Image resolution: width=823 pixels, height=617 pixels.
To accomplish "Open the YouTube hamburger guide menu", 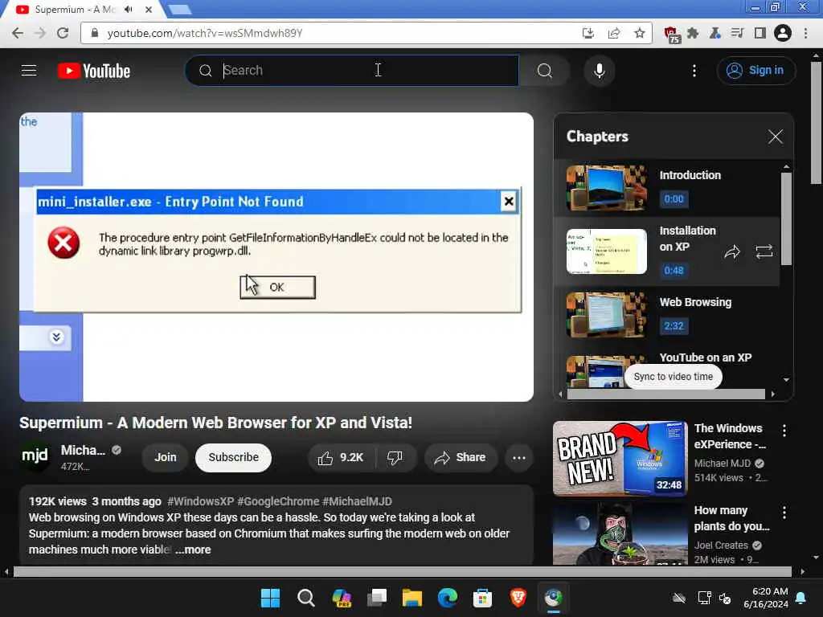I will (29, 71).
